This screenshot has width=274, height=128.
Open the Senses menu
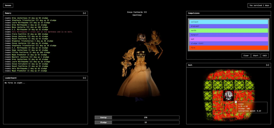[x=8, y=5]
